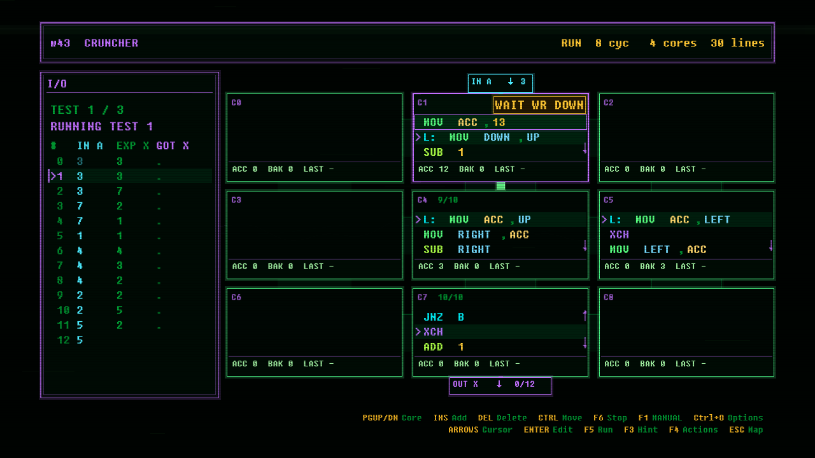Select I/O table row 12

130,340
